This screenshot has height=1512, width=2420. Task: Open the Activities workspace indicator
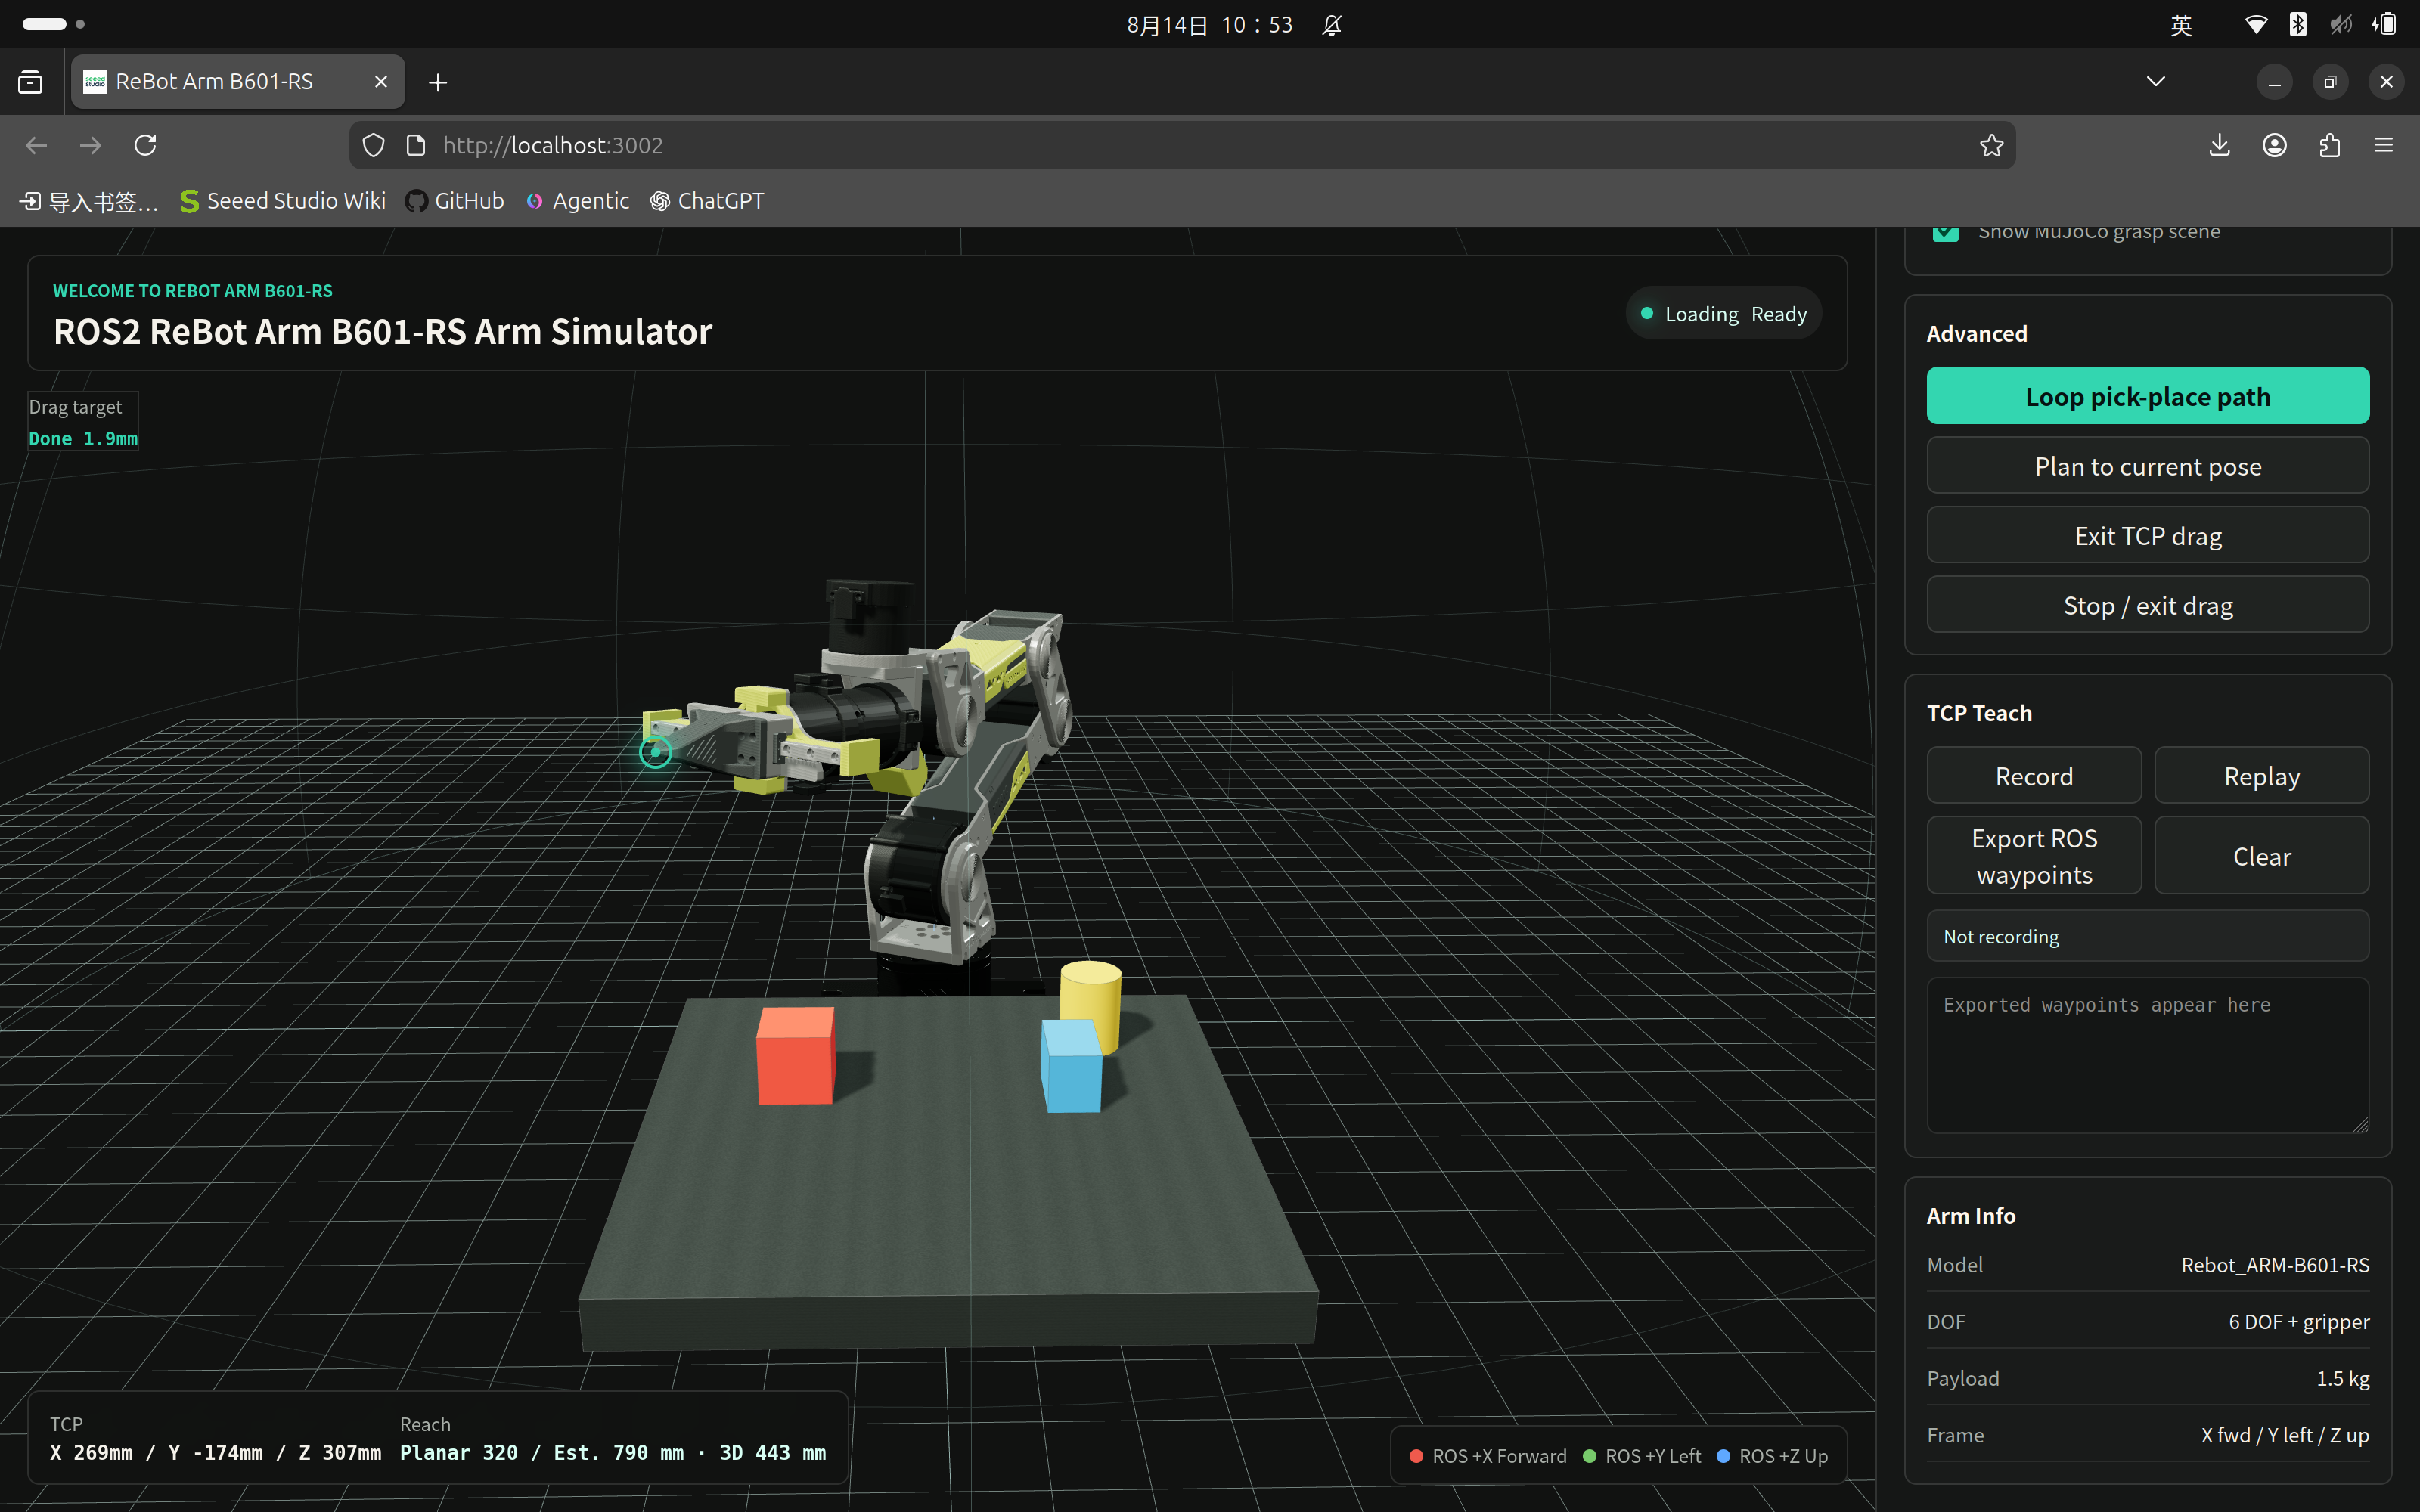[53, 24]
